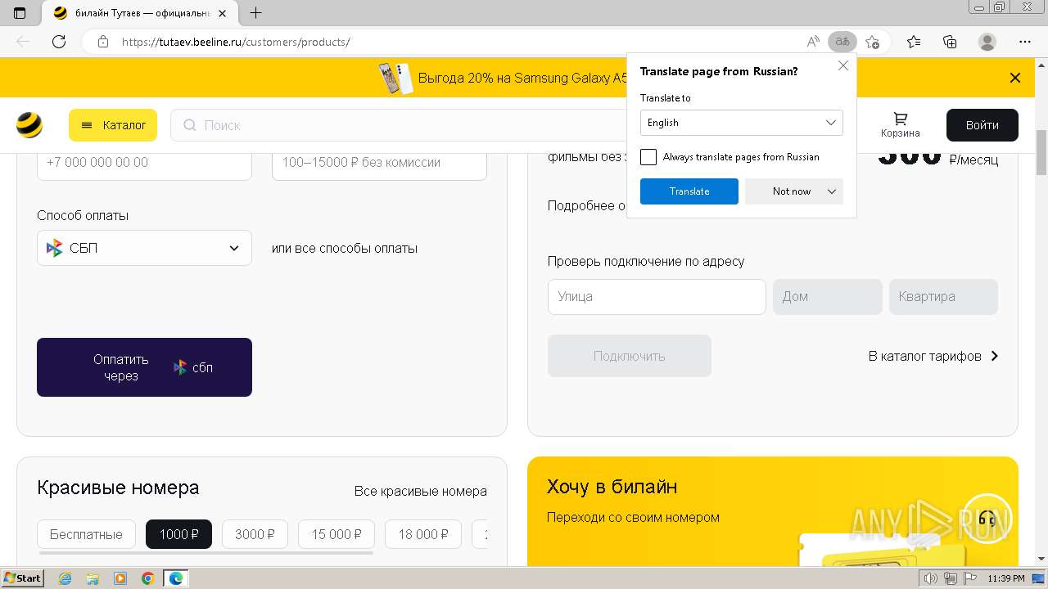Screen dimensions: 1048x589
Task: Focus the Дом house number field
Action: coord(828,297)
